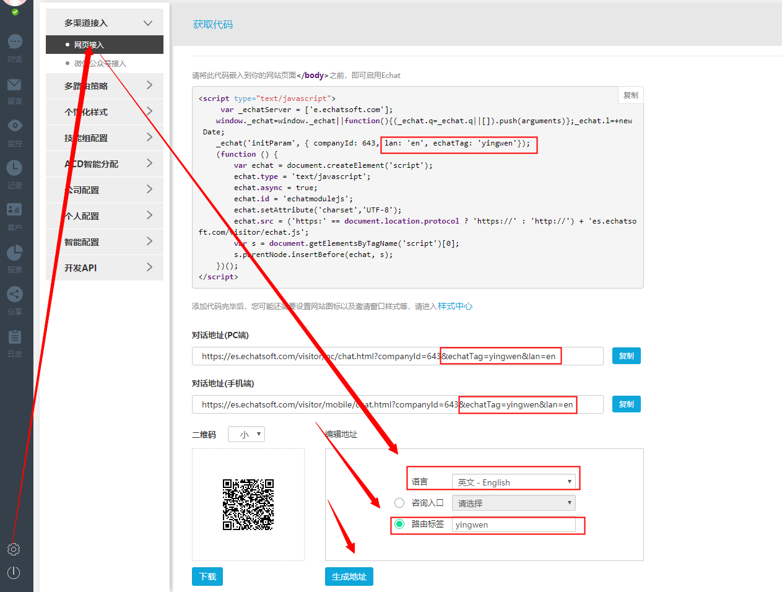Open the 客户 customers icon

[15, 210]
